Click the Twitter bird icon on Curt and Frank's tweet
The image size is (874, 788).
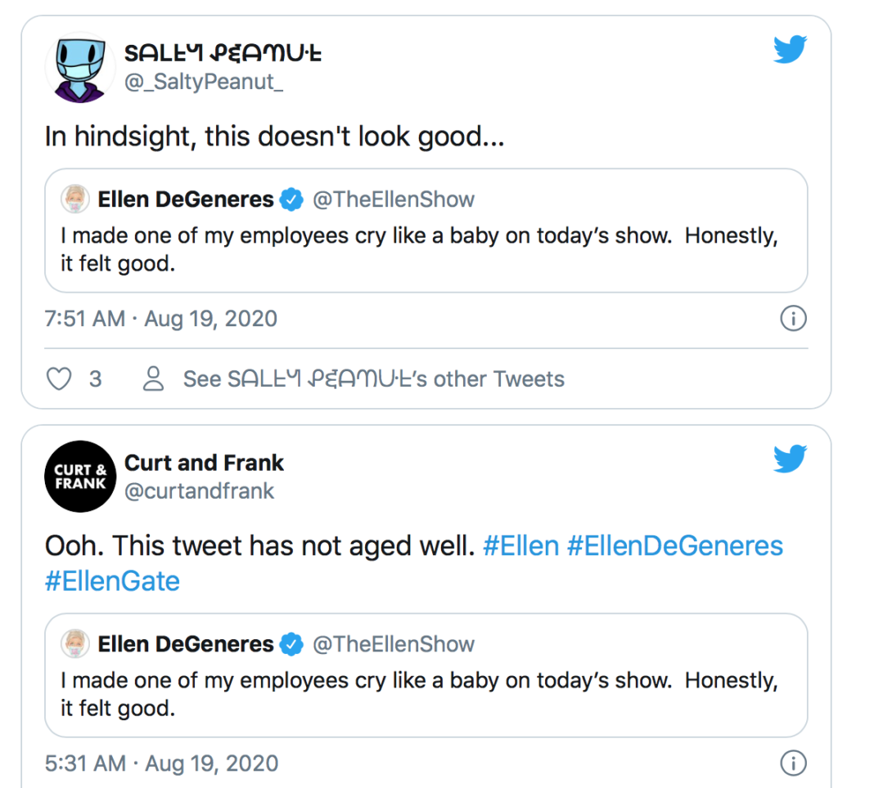[x=789, y=459]
